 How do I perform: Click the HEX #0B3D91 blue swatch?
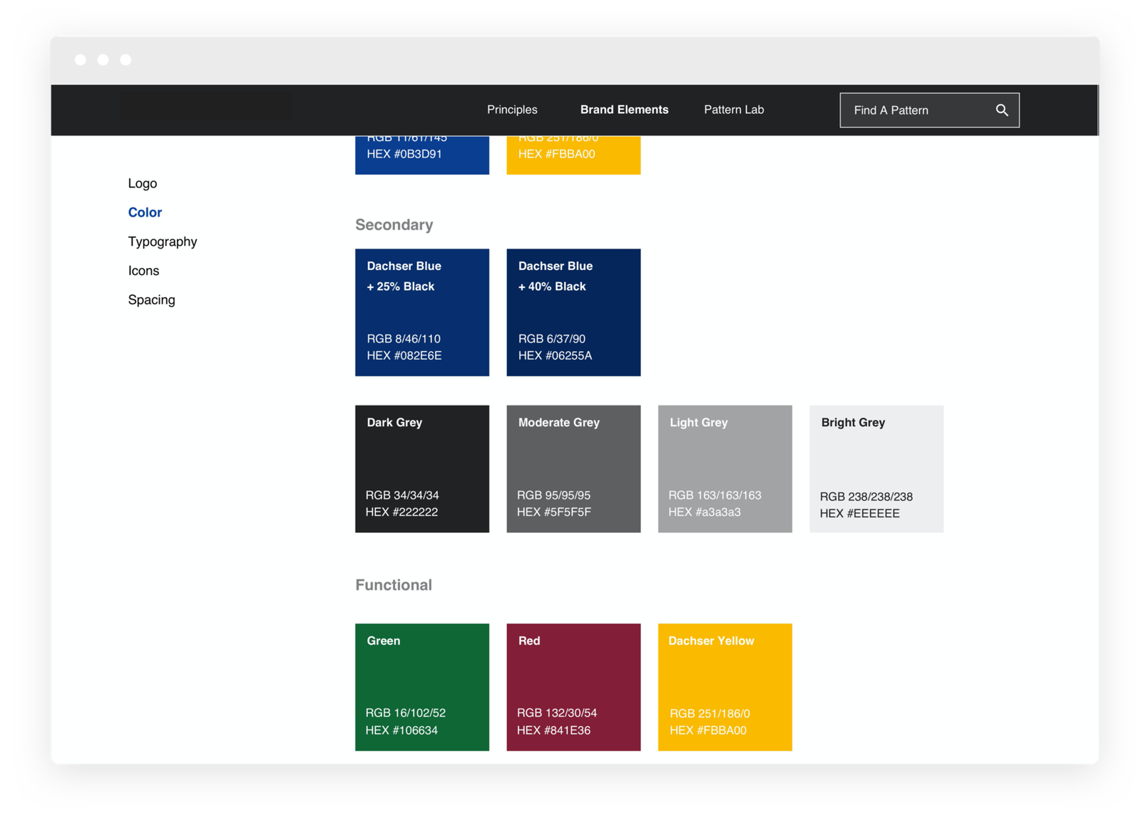tap(422, 155)
